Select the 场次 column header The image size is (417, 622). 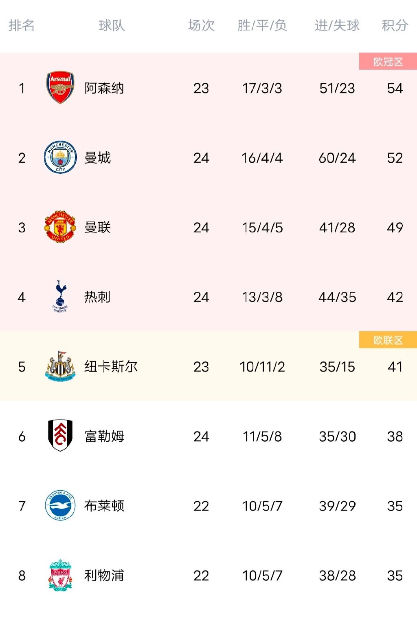tap(201, 26)
